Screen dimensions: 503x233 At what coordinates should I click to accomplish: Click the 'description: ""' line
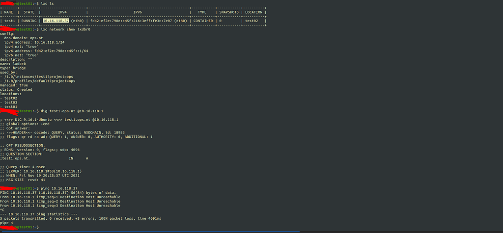coord(16,59)
